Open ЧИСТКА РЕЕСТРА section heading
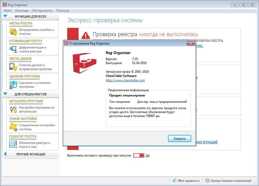The image size is (259, 186). coord(21,23)
